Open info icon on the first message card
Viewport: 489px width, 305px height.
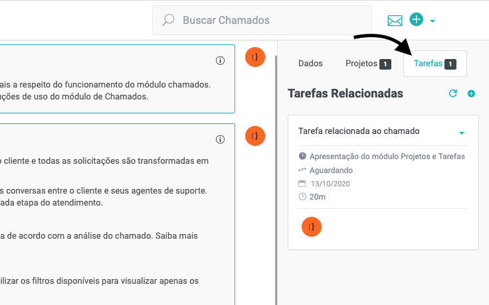pos(221,60)
